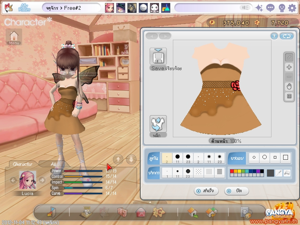
Task: Select hard brush size 2
Action: point(167,158)
